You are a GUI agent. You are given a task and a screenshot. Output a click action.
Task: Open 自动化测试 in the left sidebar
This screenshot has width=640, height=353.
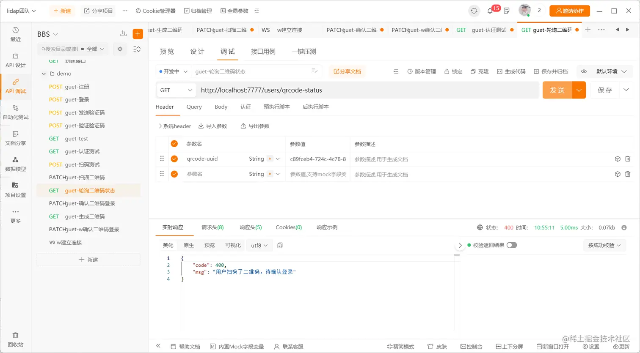click(16, 112)
